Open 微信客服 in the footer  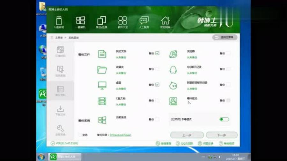tap(163, 143)
